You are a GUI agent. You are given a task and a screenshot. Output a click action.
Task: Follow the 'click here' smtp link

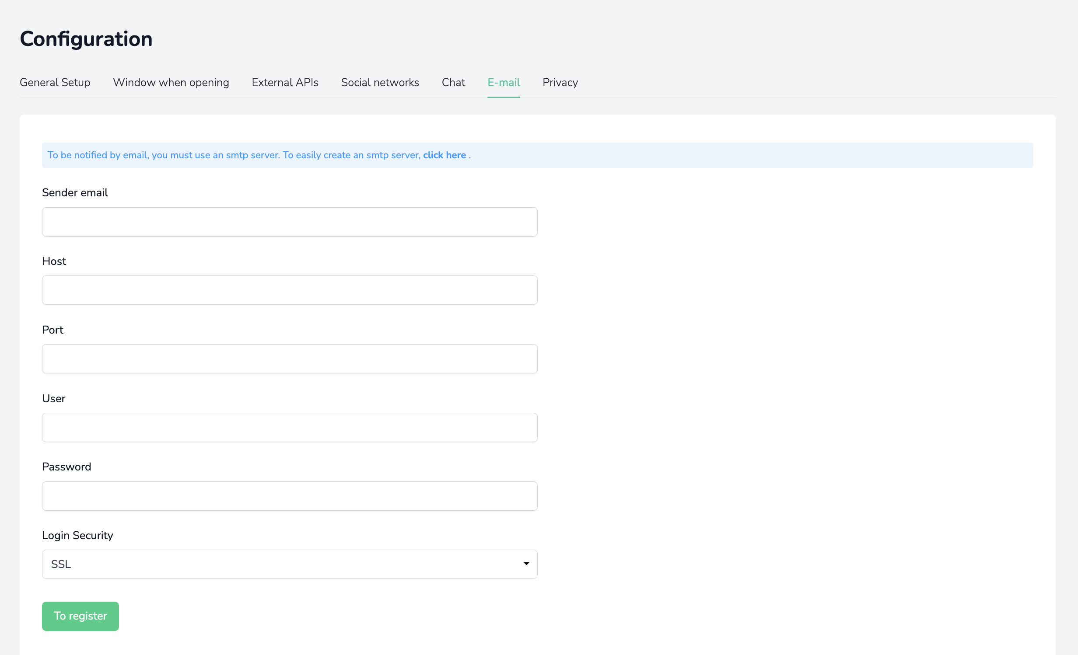pos(444,155)
